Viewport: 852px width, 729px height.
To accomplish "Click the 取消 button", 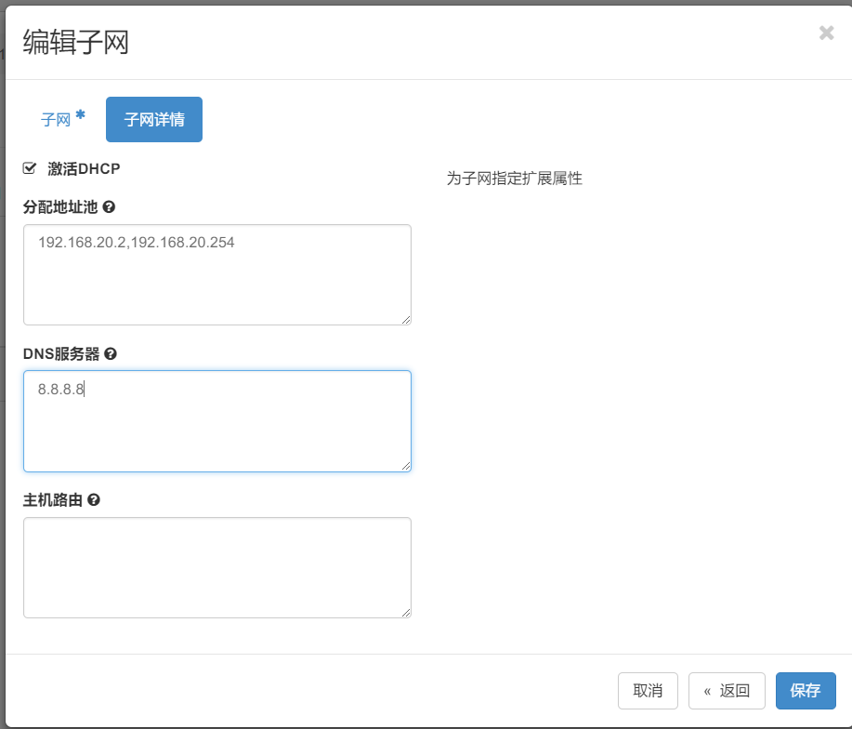I will click(648, 691).
